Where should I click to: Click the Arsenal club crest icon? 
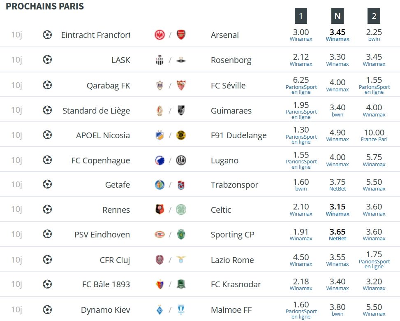pyautogui.click(x=181, y=35)
